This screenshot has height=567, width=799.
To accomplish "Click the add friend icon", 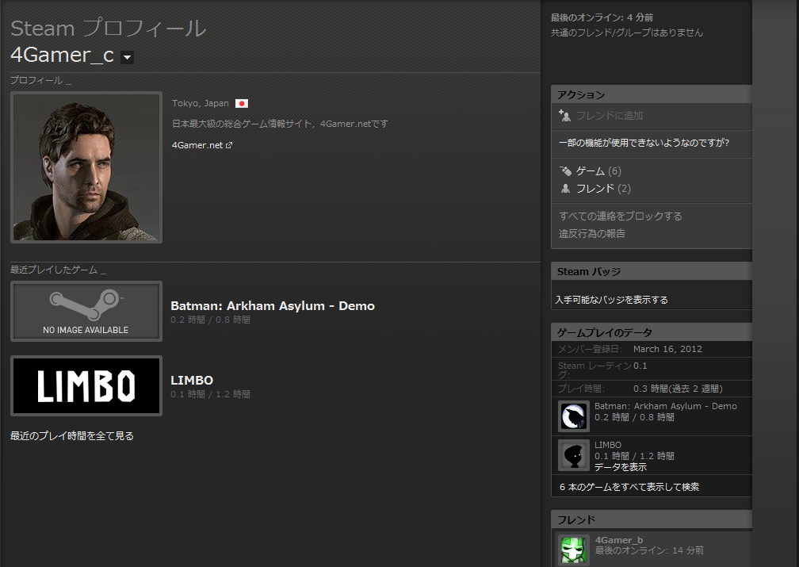I will (x=564, y=116).
